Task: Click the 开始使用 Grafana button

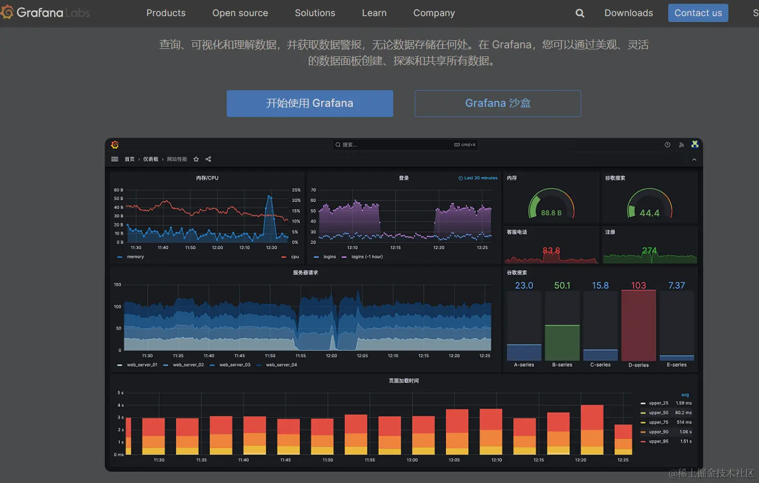Action: (310, 104)
